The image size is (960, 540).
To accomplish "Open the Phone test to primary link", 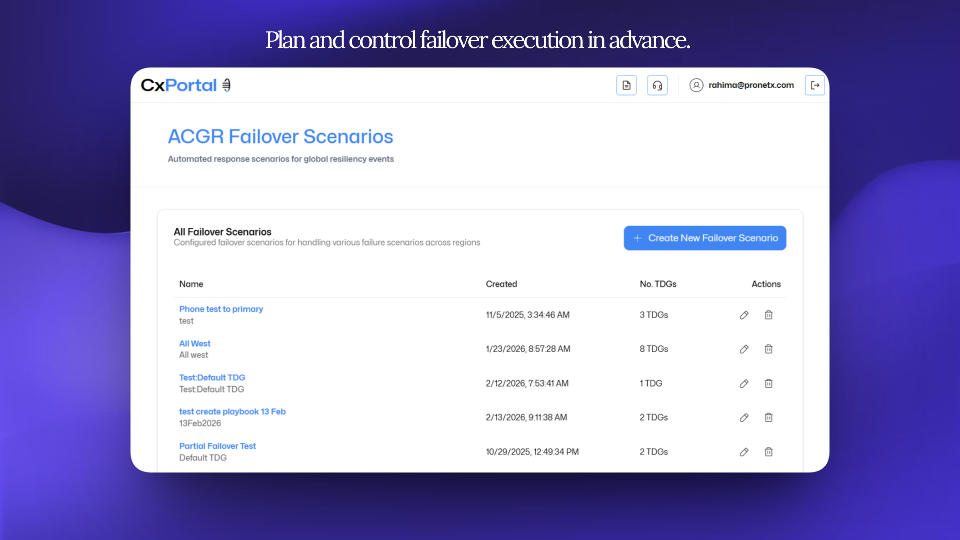I will click(x=221, y=309).
